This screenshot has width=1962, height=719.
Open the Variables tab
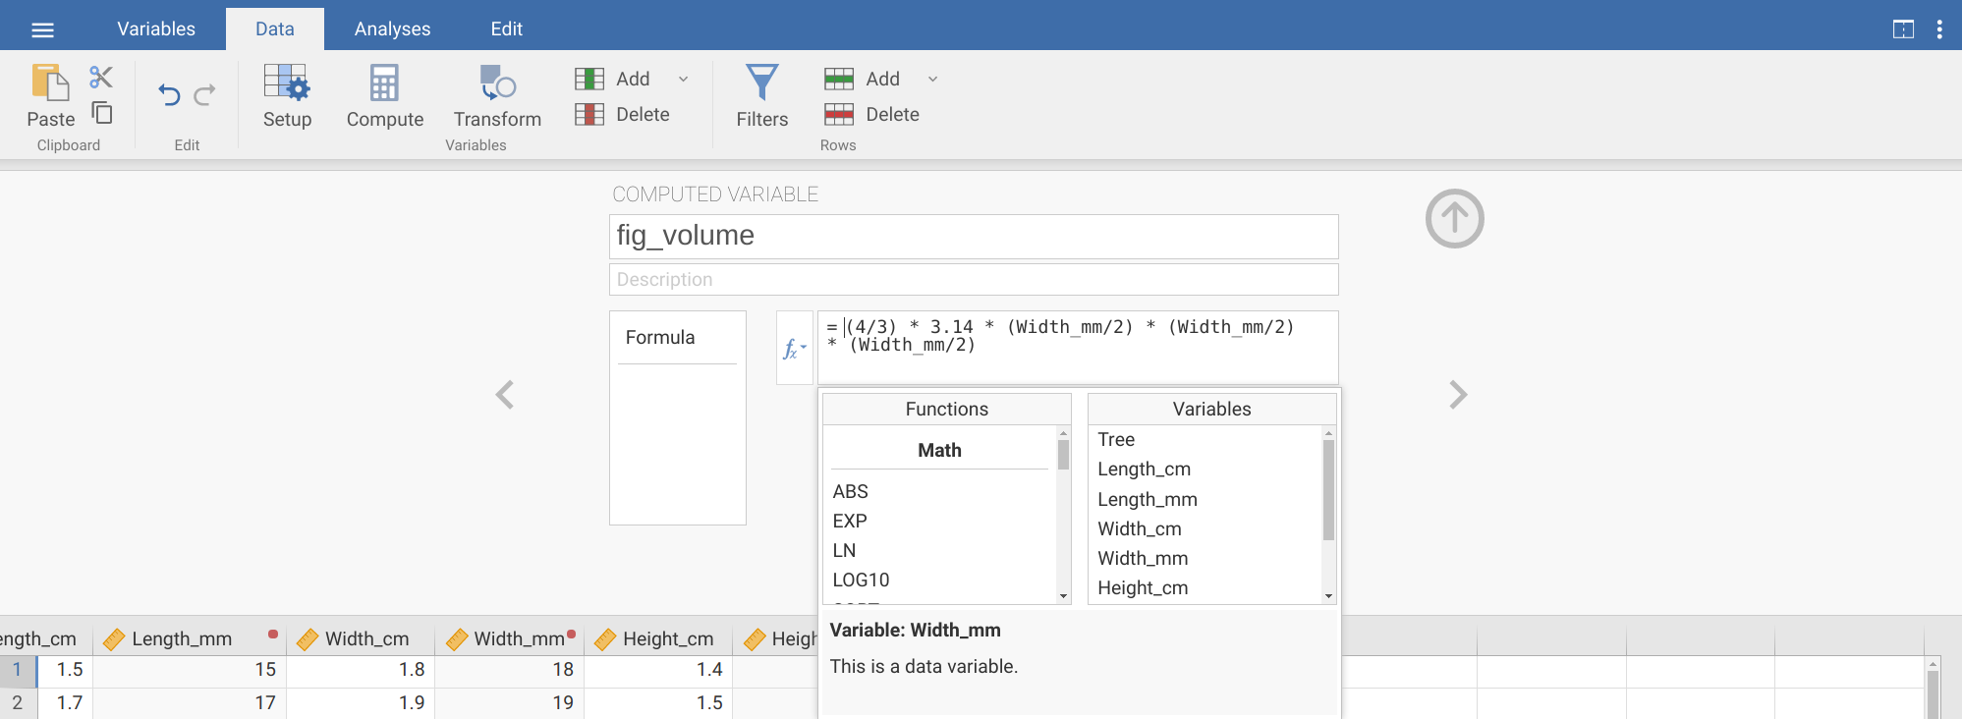click(156, 28)
